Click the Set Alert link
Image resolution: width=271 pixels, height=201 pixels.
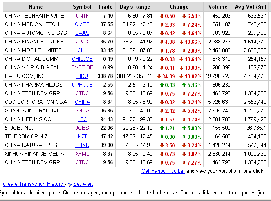83,184
